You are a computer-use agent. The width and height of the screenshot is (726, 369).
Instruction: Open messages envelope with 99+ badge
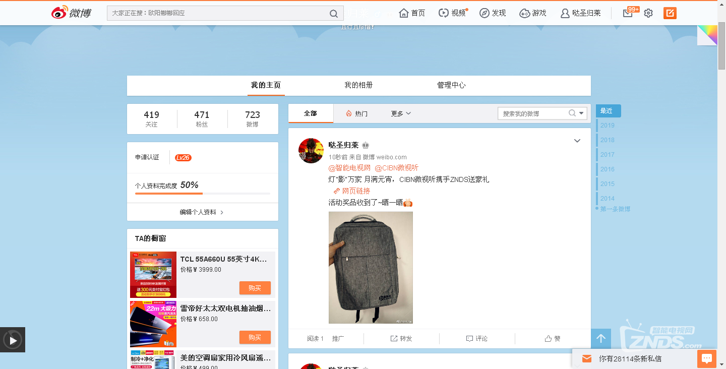[628, 13]
